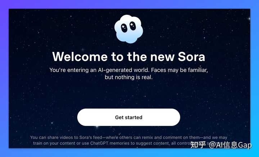Click the mascot's right sparkling eye
Screen dimensions: 259x157
(x=133, y=26)
